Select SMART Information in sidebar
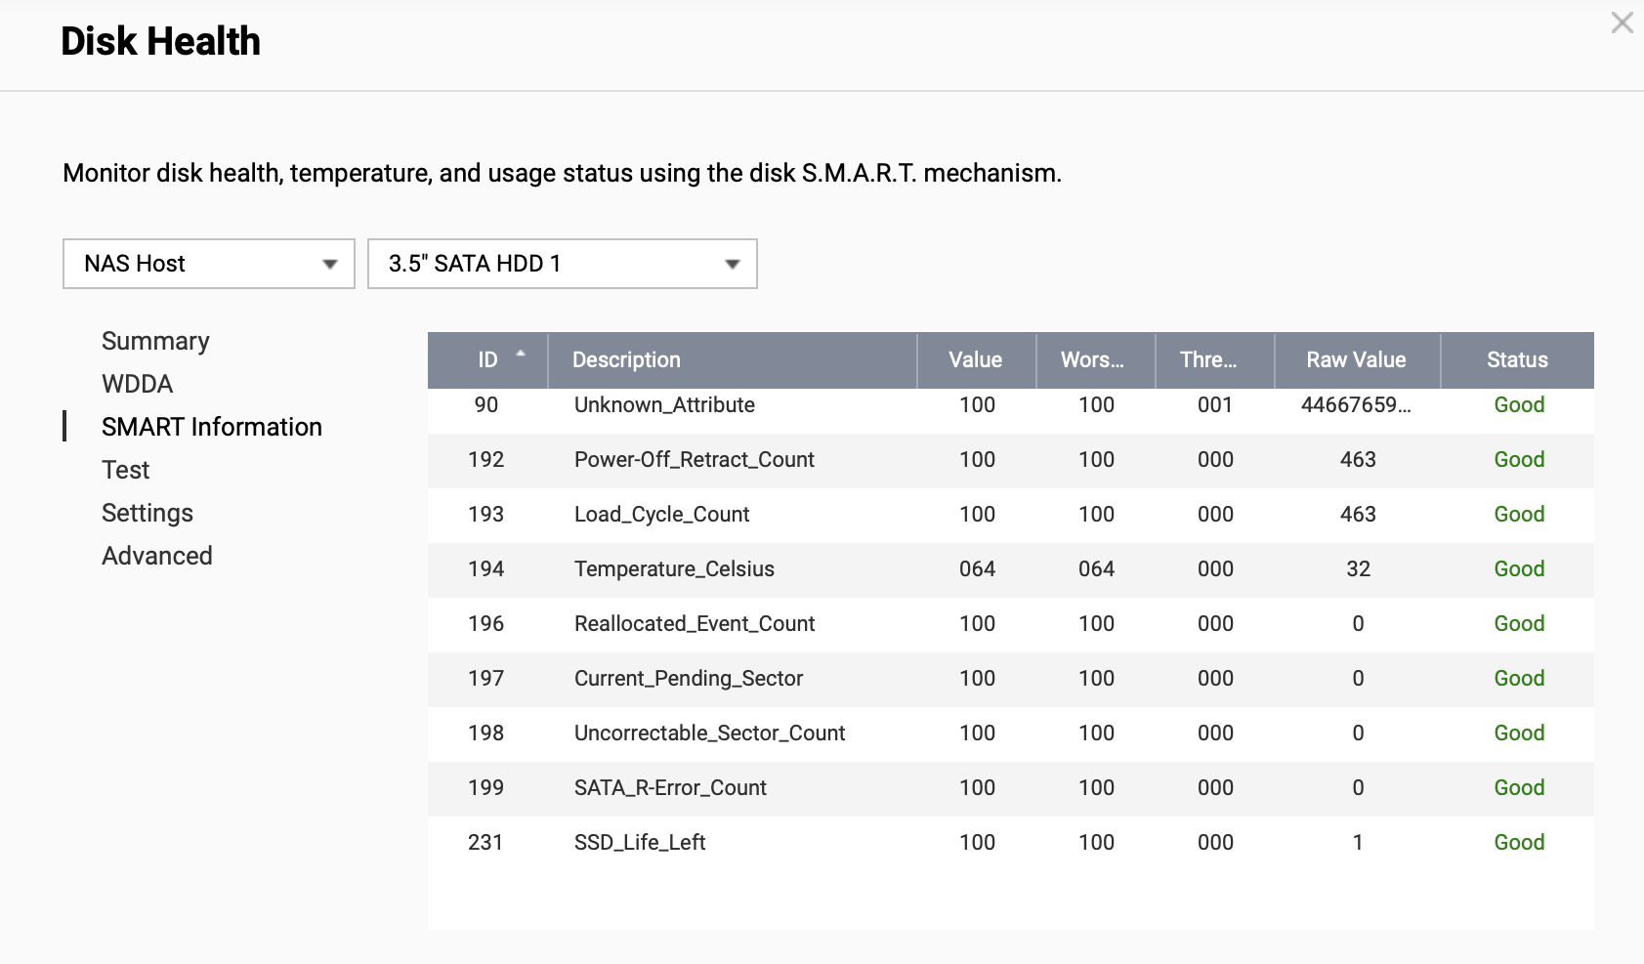Screen dimensions: 1644x964 (211, 427)
